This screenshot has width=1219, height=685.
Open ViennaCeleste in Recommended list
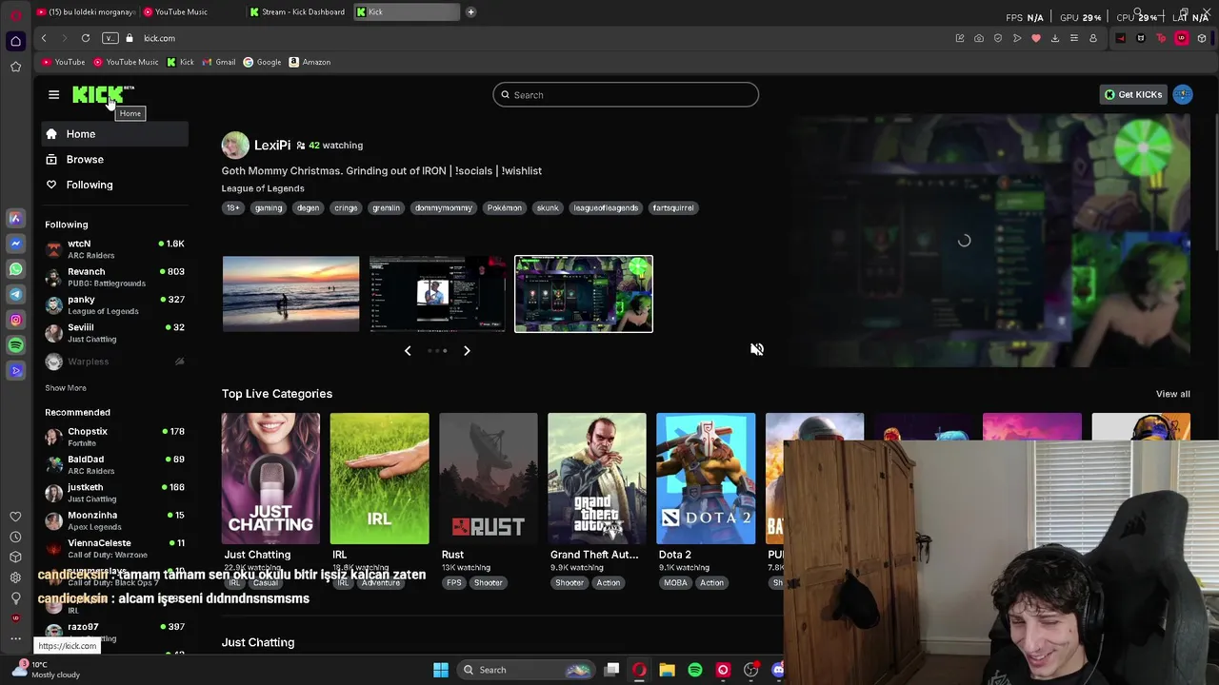pyautogui.click(x=114, y=548)
